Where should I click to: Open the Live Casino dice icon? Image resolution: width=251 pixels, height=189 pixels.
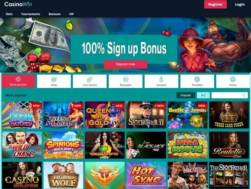(x=90, y=79)
